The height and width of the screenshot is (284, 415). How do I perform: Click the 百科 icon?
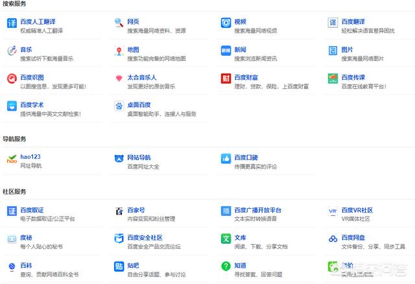pyautogui.click(x=12, y=266)
